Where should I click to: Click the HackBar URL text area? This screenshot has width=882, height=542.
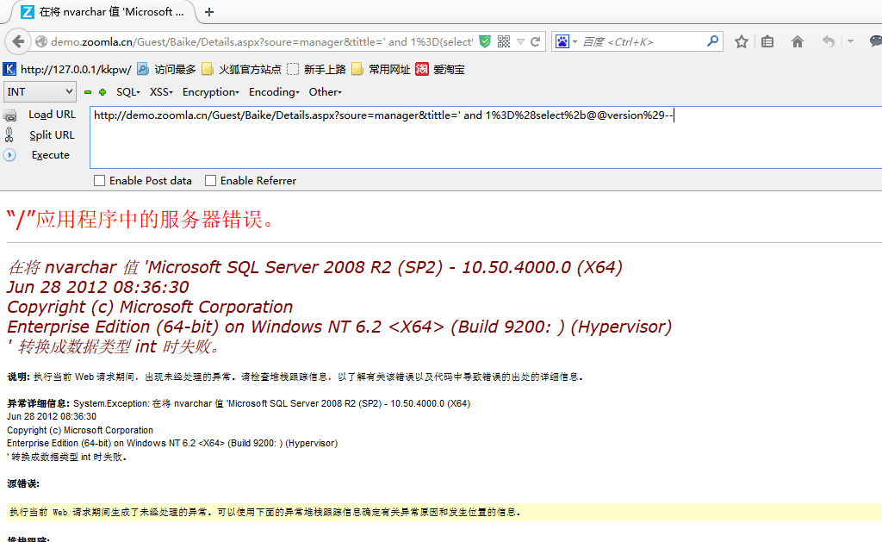(x=486, y=137)
